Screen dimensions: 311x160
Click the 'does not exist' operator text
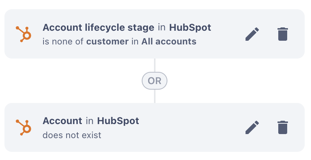click(x=72, y=135)
